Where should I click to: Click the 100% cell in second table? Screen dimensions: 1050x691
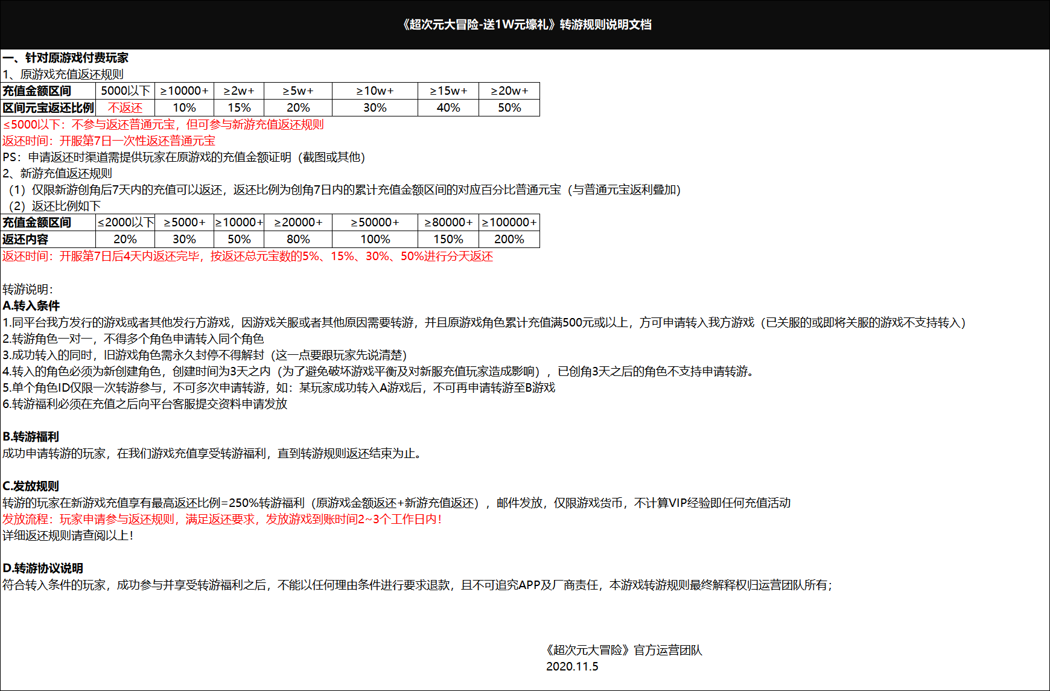click(x=375, y=239)
